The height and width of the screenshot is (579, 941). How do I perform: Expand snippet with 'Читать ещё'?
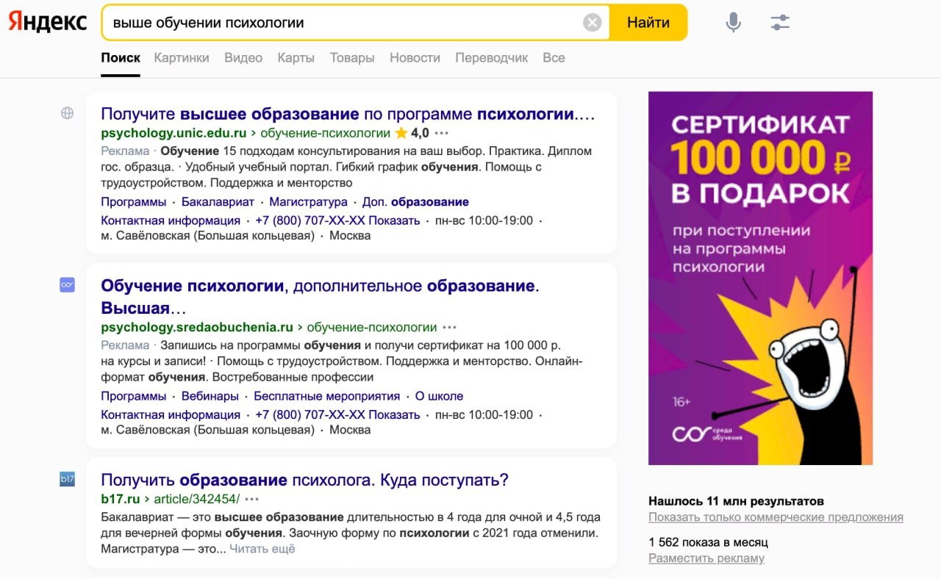pyautogui.click(x=262, y=548)
